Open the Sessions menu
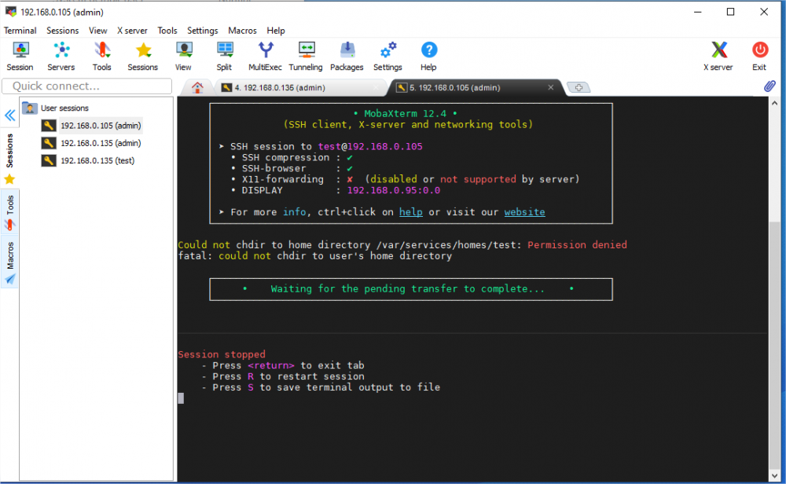 coord(63,31)
